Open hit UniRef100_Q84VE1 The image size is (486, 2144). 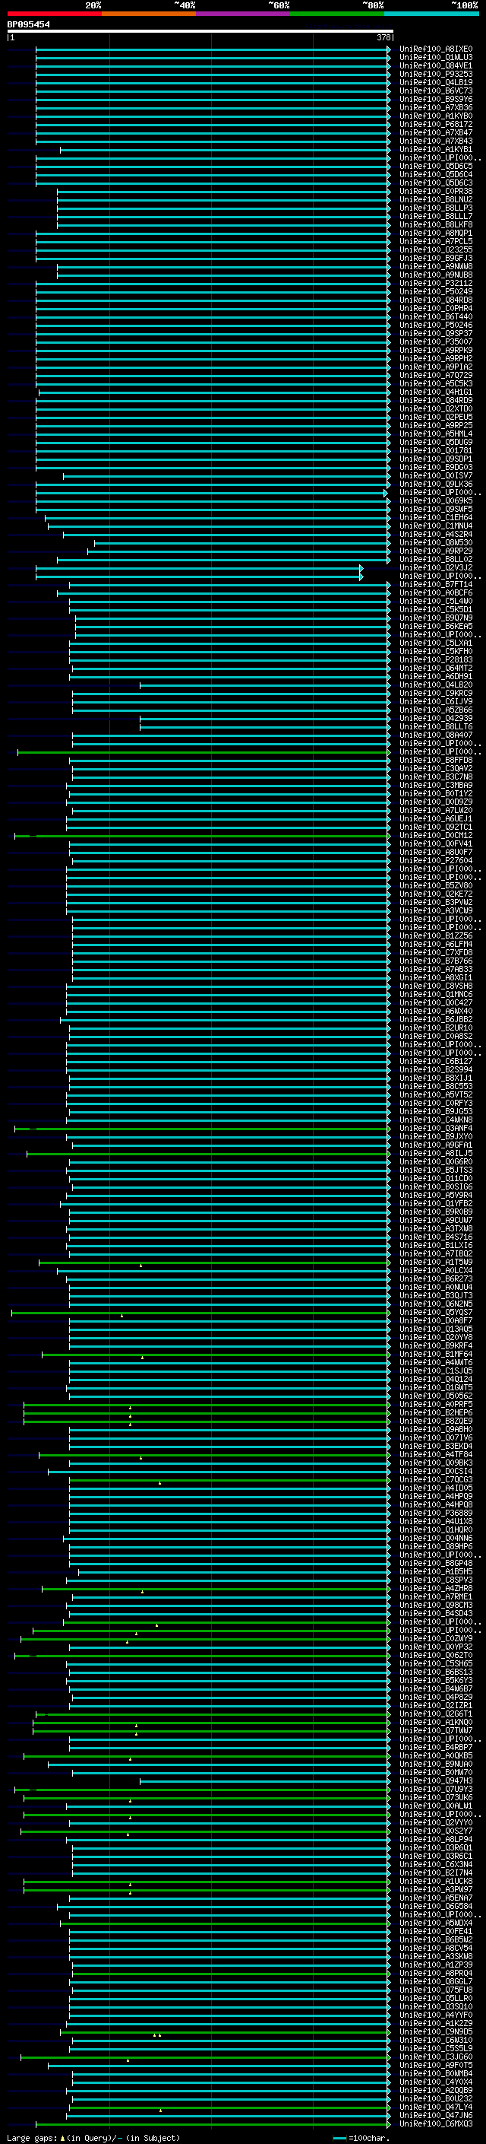click(x=435, y=65)
